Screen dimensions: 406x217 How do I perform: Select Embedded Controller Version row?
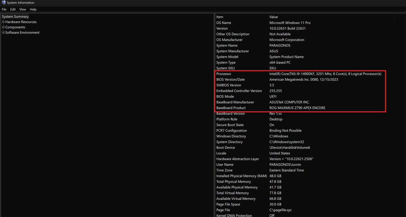[x=239, y=91]
